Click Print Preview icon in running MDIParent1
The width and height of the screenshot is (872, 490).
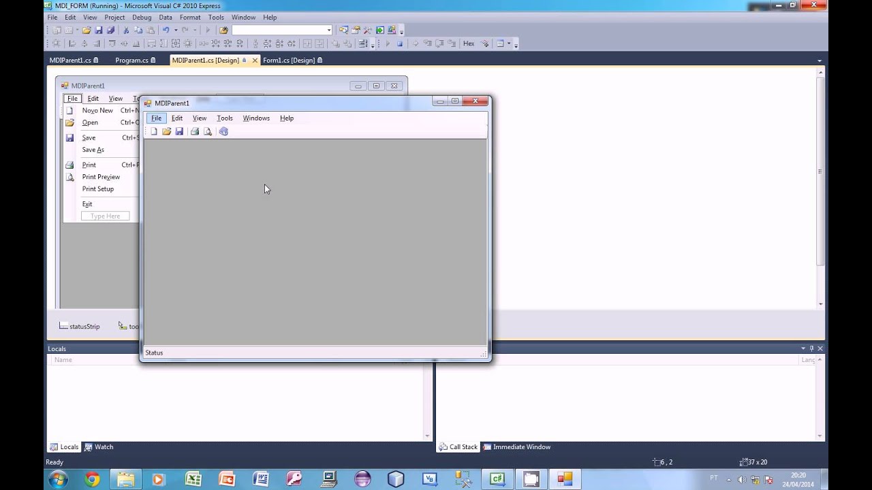click(x=208, y=131)
